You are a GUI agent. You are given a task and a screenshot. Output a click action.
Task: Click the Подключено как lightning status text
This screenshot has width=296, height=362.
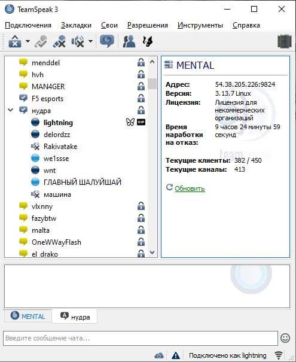(x=227, y=355)
